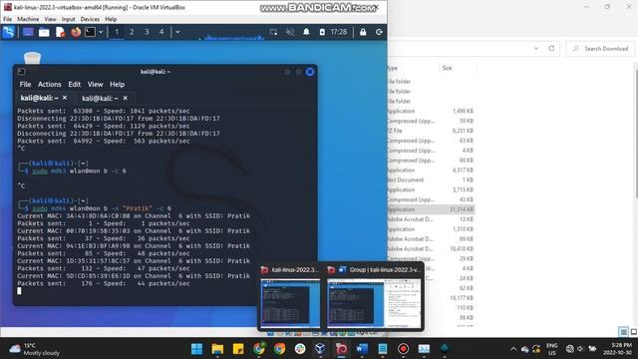The height and width of the screenshot is (359, 638).
Task: Launch the text editor from Kali panel
Action: pos(60,32)
